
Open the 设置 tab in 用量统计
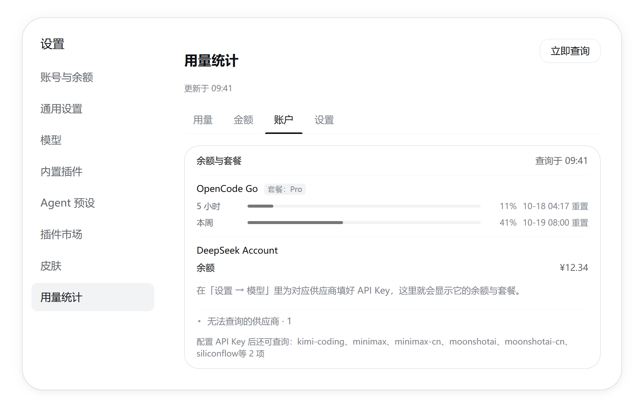(x=324, y=120)
